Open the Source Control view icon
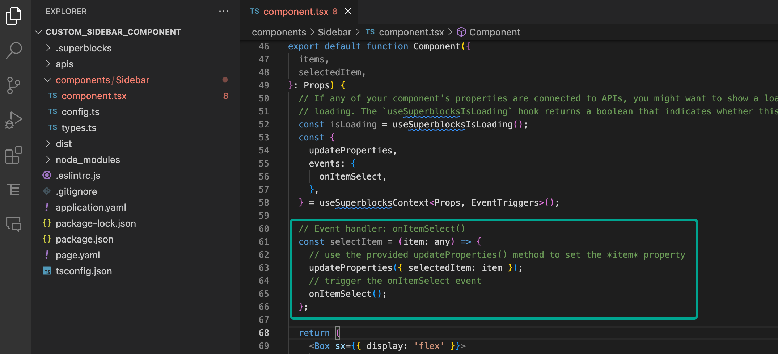The height and width of the screenshot is (354, 778). (14, 85)
